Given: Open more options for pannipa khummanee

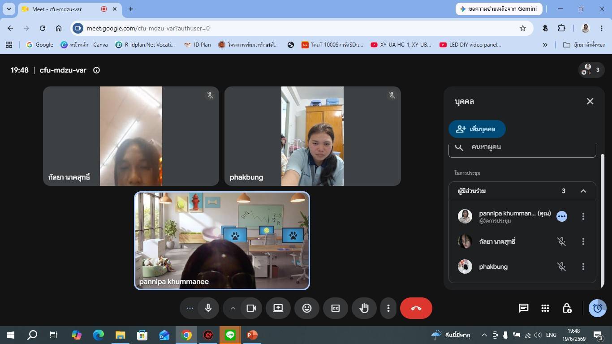Looking at the screenshot, I should pos(583,216).
